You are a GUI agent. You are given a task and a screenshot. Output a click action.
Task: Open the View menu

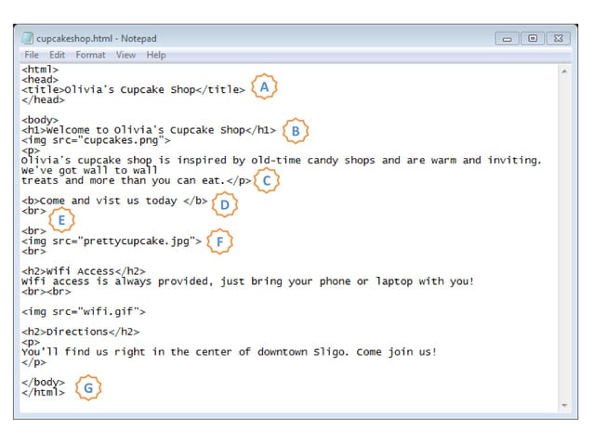tap(125, 55)
